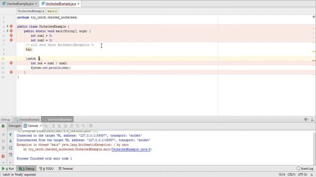
Task: Click the 'Process finished with exit code 1' line
Action: tap(44, 158)
